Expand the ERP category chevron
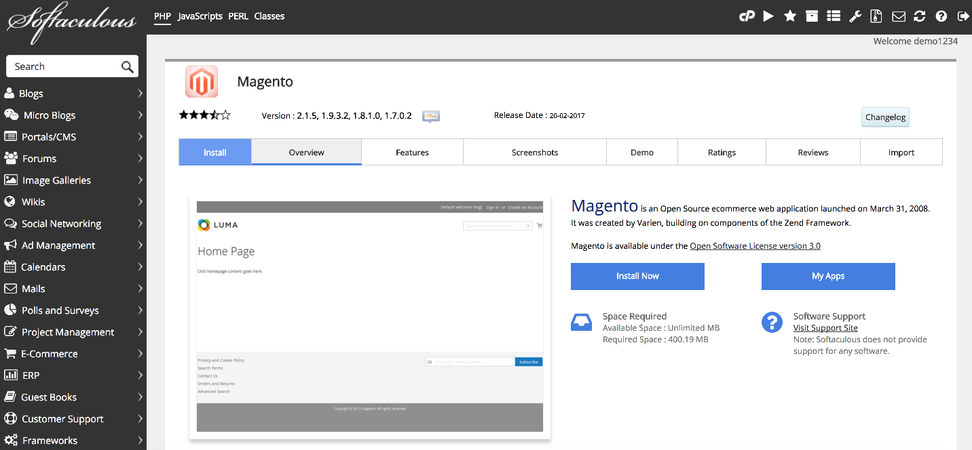The image size is (972, 450). 140,375
